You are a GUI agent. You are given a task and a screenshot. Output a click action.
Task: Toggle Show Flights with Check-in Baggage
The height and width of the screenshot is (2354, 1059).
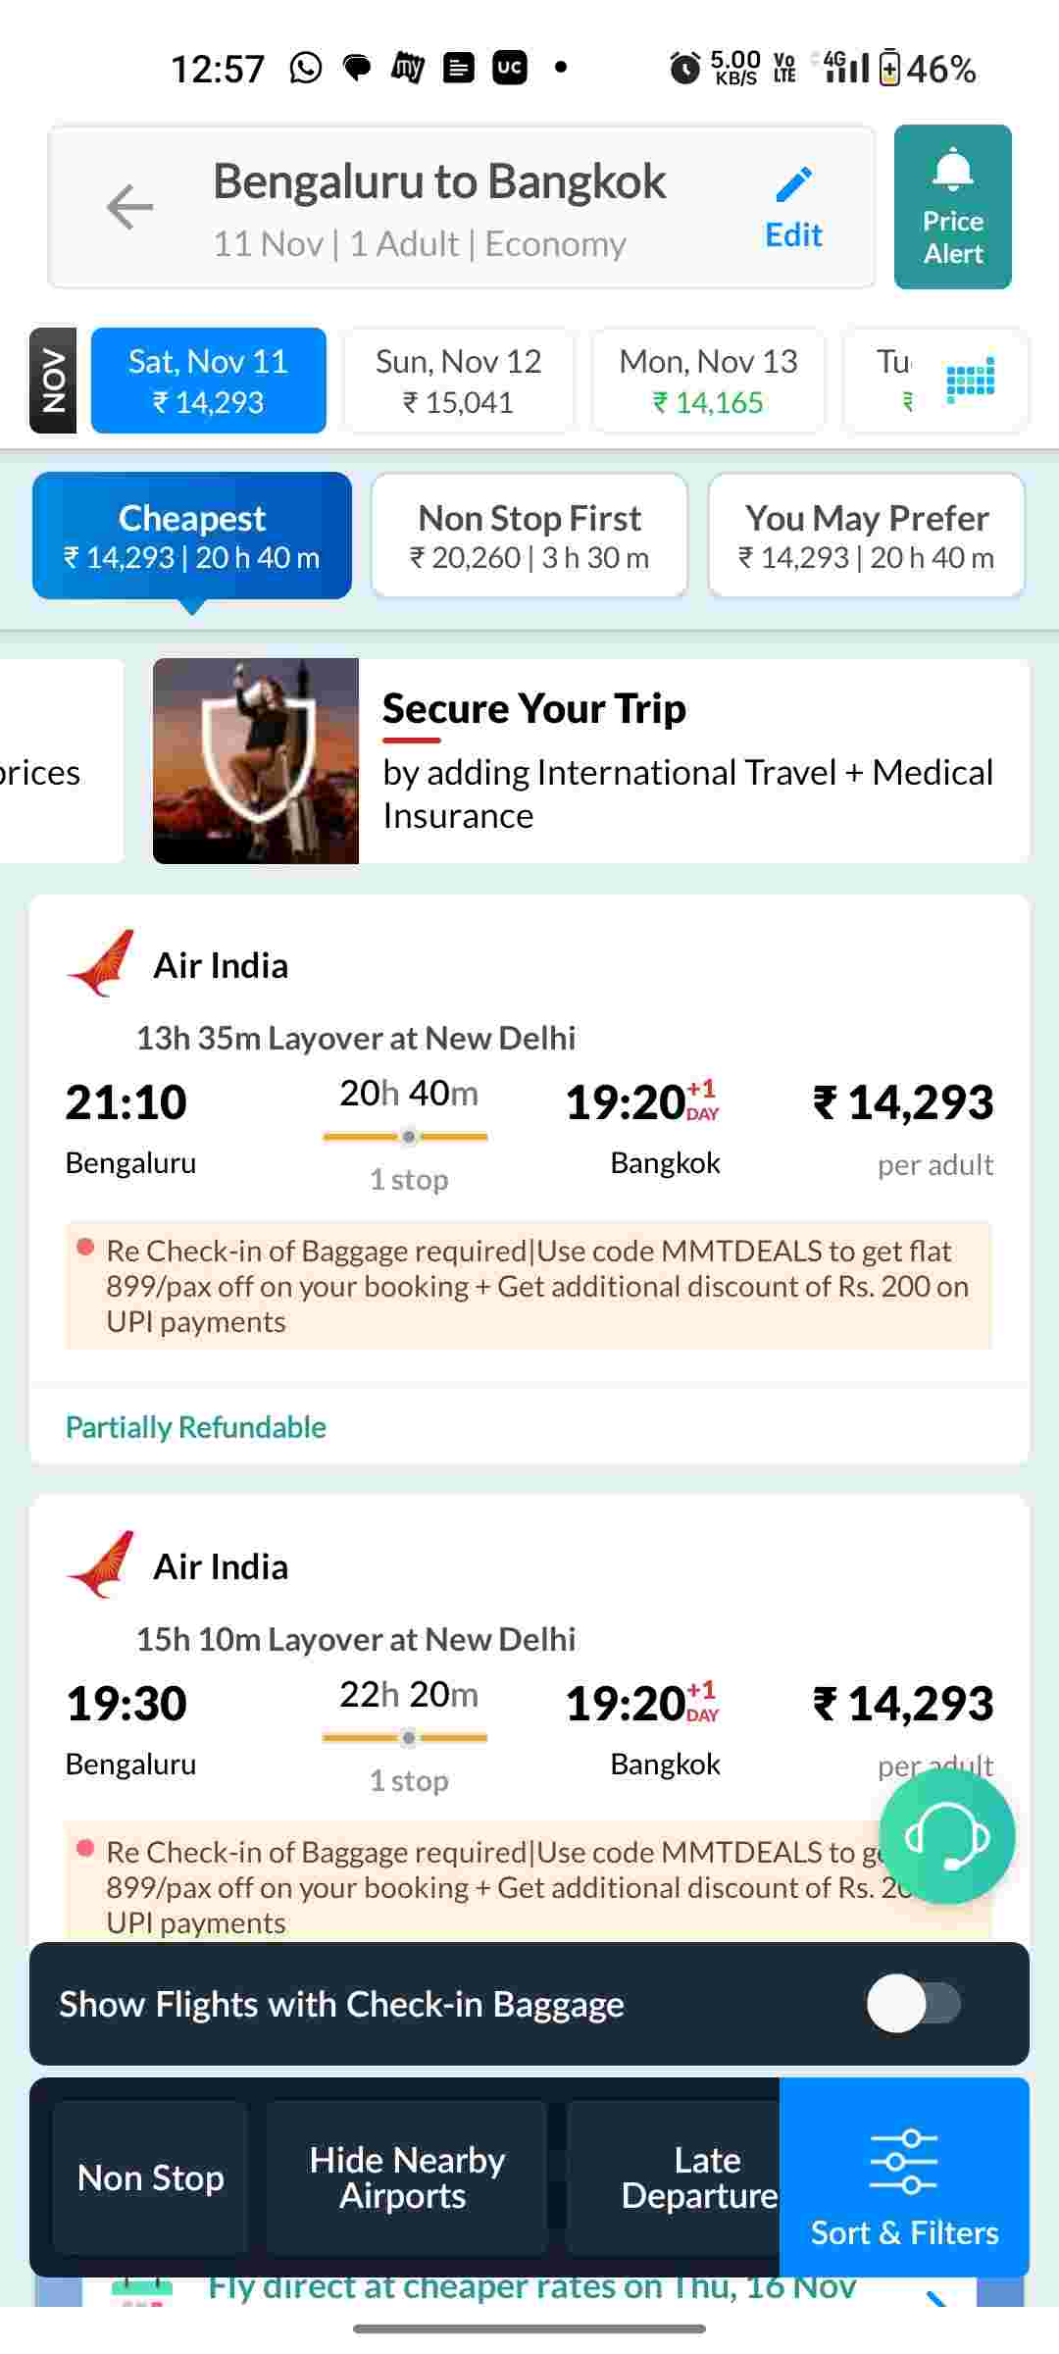click(x=913, y=2004)
